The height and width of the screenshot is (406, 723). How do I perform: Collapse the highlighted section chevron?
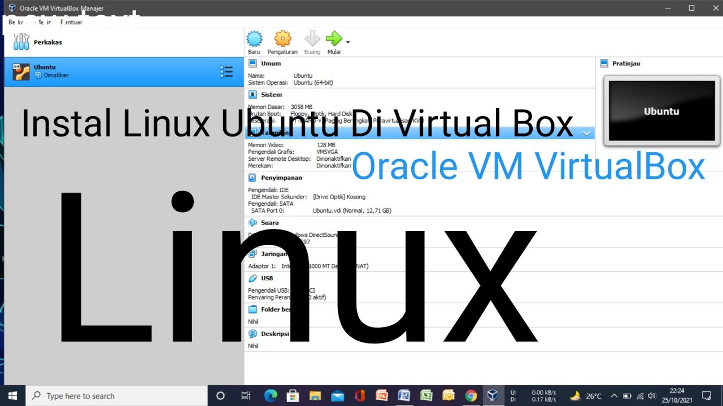coord(586,133)
